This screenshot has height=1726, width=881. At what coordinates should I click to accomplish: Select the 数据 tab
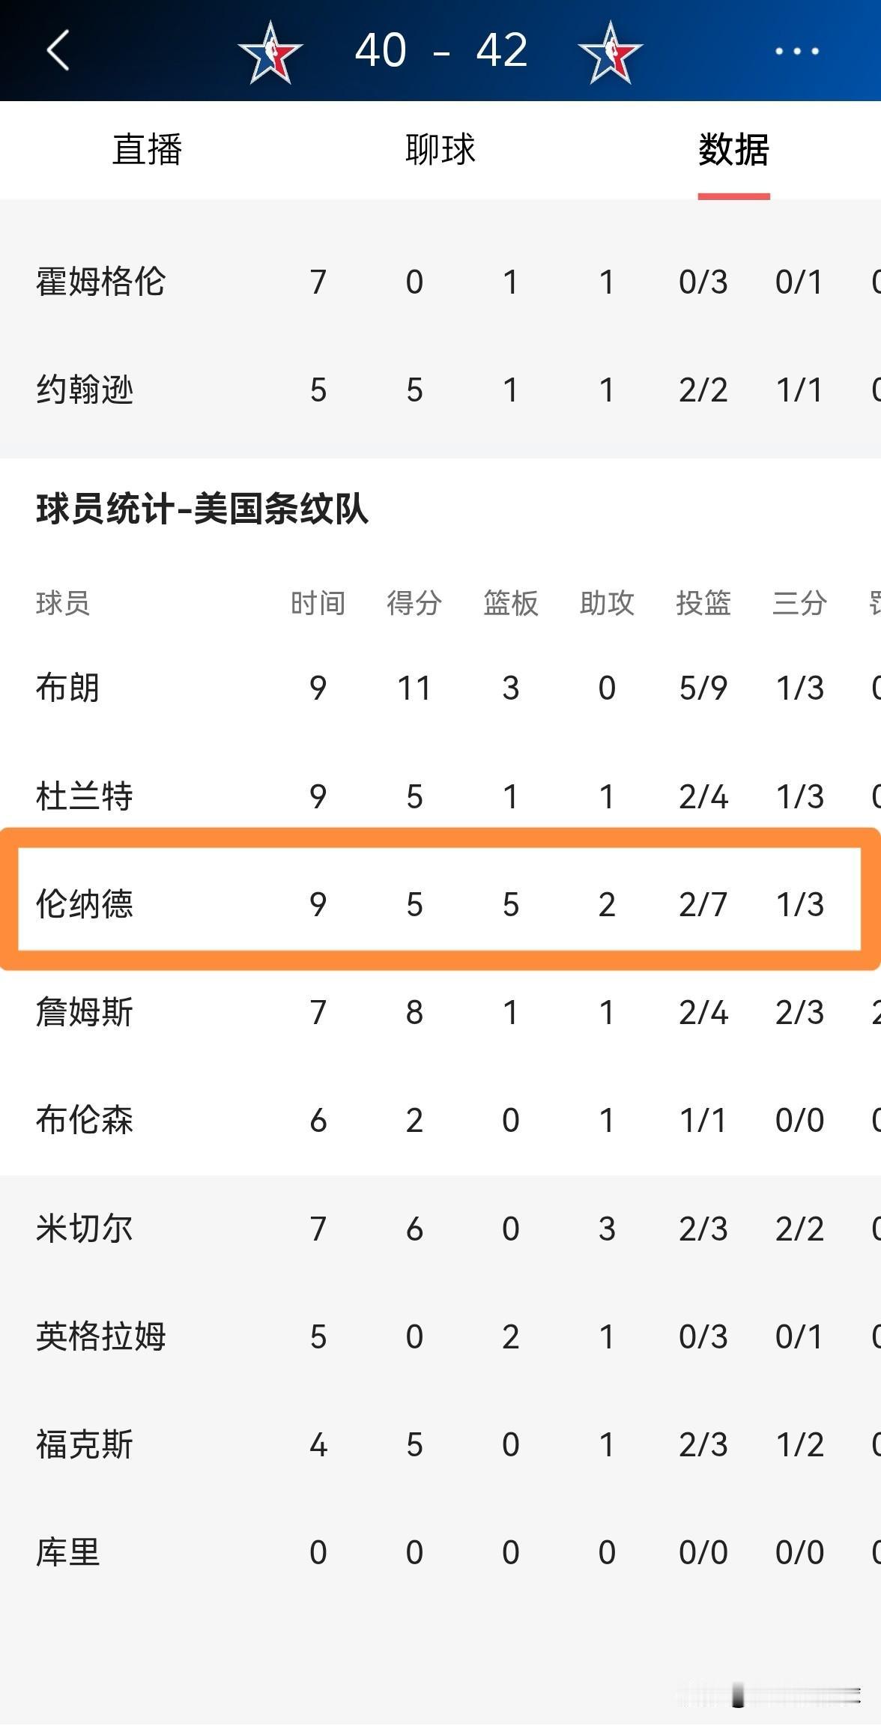point(733,150)
